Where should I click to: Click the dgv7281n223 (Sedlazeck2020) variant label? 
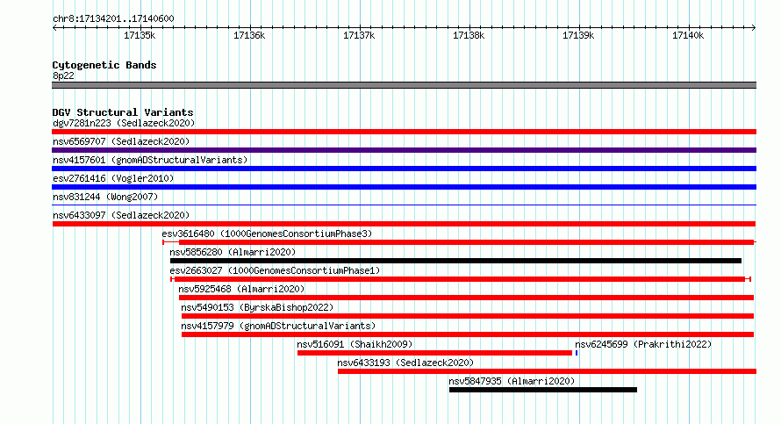[124, 123]
